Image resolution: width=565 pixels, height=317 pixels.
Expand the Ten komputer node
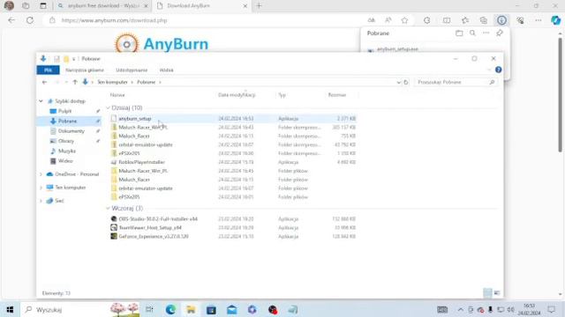click(x=41, y=188)
